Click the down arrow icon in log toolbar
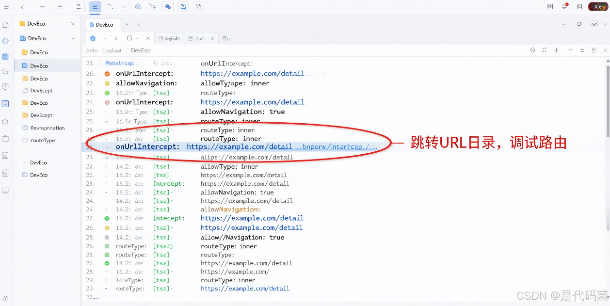This screenshot has width=610, height=306. (x=556, y=50)
